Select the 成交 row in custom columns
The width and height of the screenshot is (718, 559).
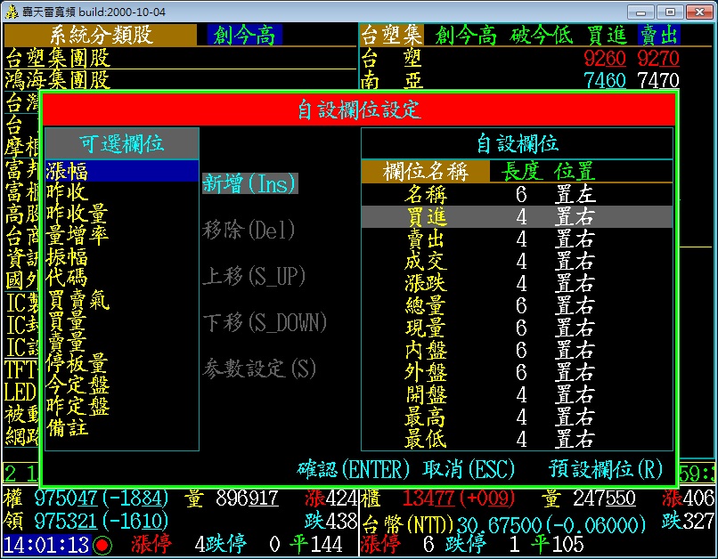pyautogui.click(x=517, y=261)
